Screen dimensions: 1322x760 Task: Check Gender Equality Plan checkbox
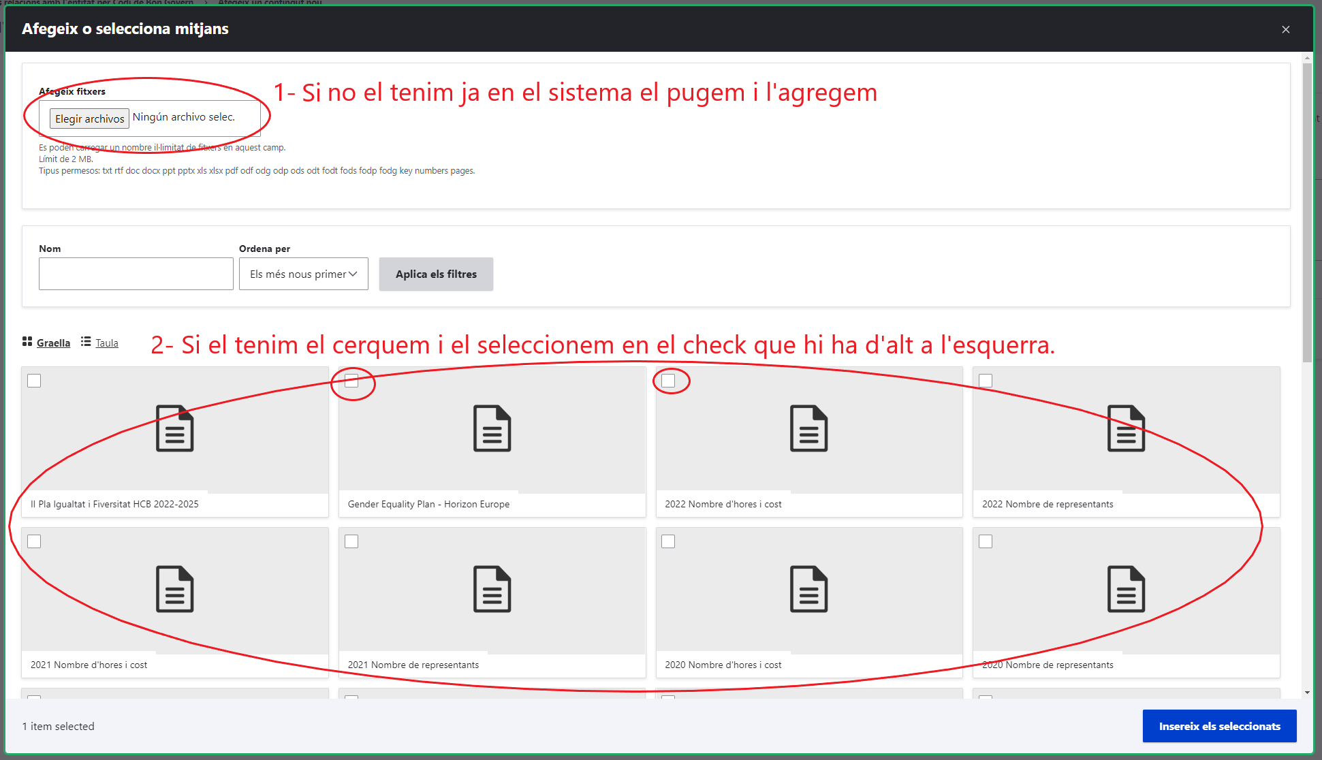click(x=351, y=381)
